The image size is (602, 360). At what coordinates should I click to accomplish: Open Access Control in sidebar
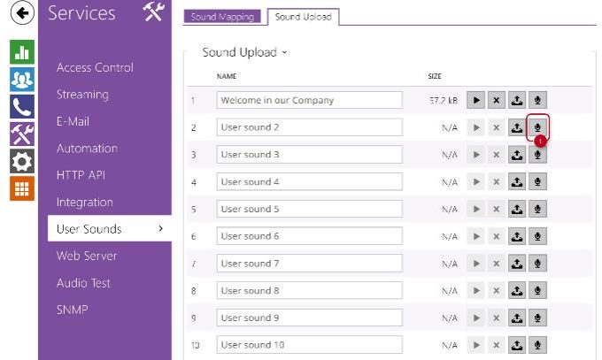click(95, 67)
